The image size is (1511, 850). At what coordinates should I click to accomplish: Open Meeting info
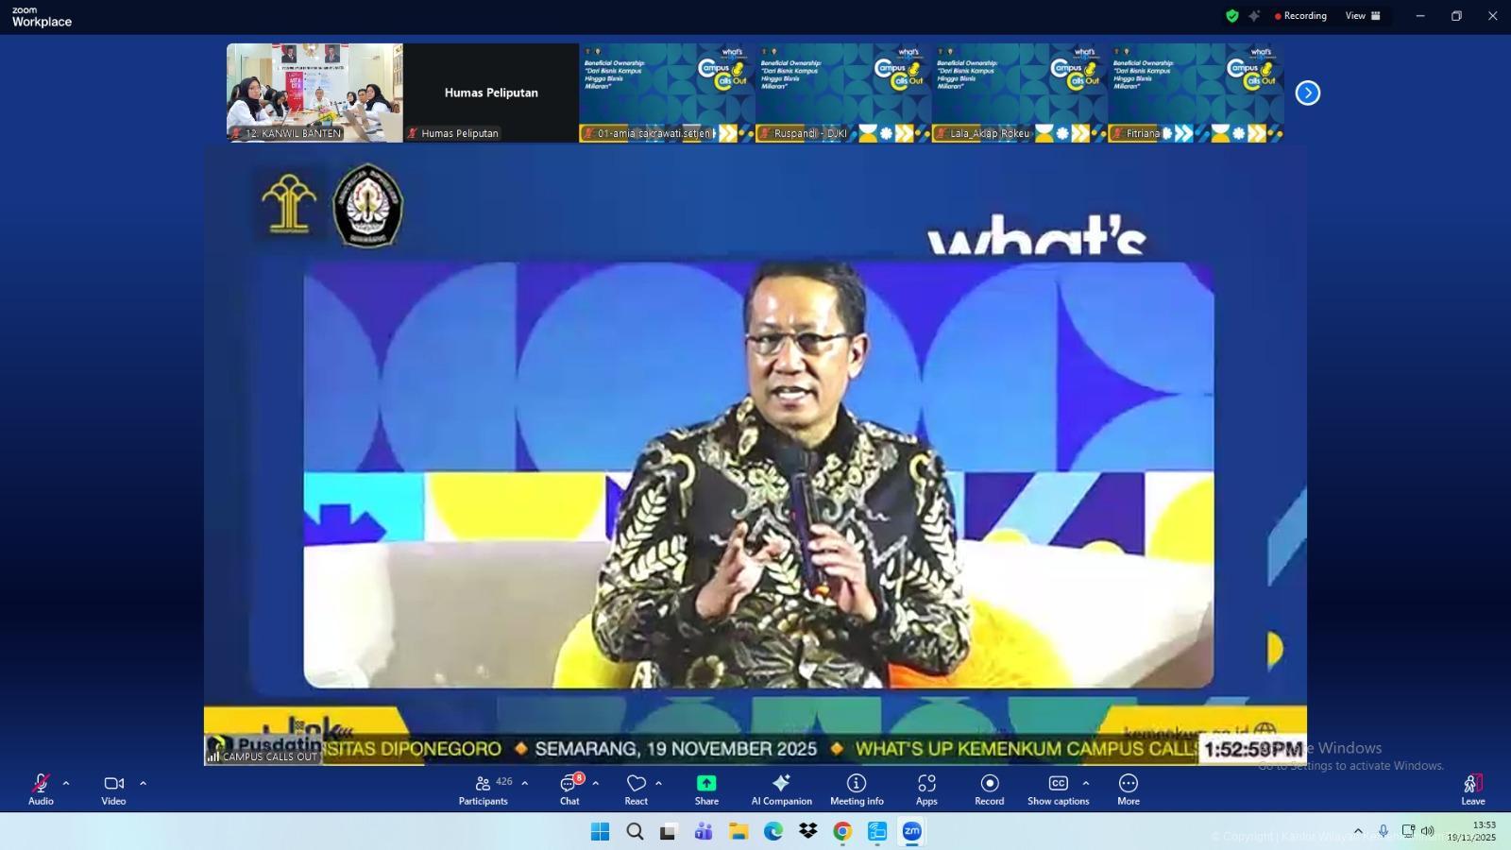[857, 790]
